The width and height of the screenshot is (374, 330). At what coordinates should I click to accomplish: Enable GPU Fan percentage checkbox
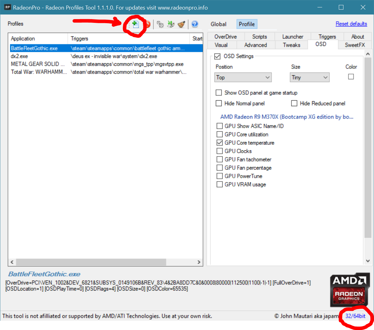(x=220, y=168)
